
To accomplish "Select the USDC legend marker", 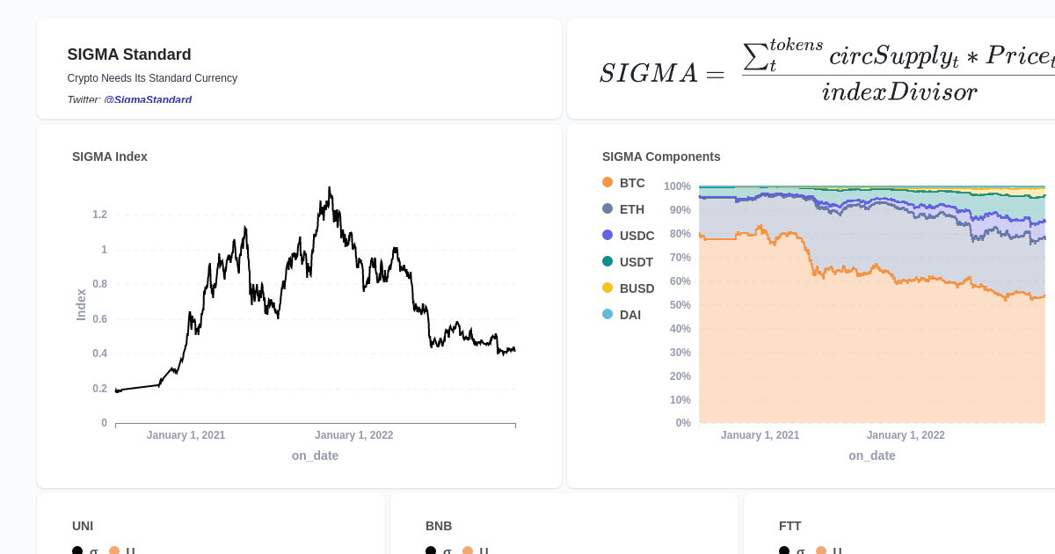I will [608, 236].
